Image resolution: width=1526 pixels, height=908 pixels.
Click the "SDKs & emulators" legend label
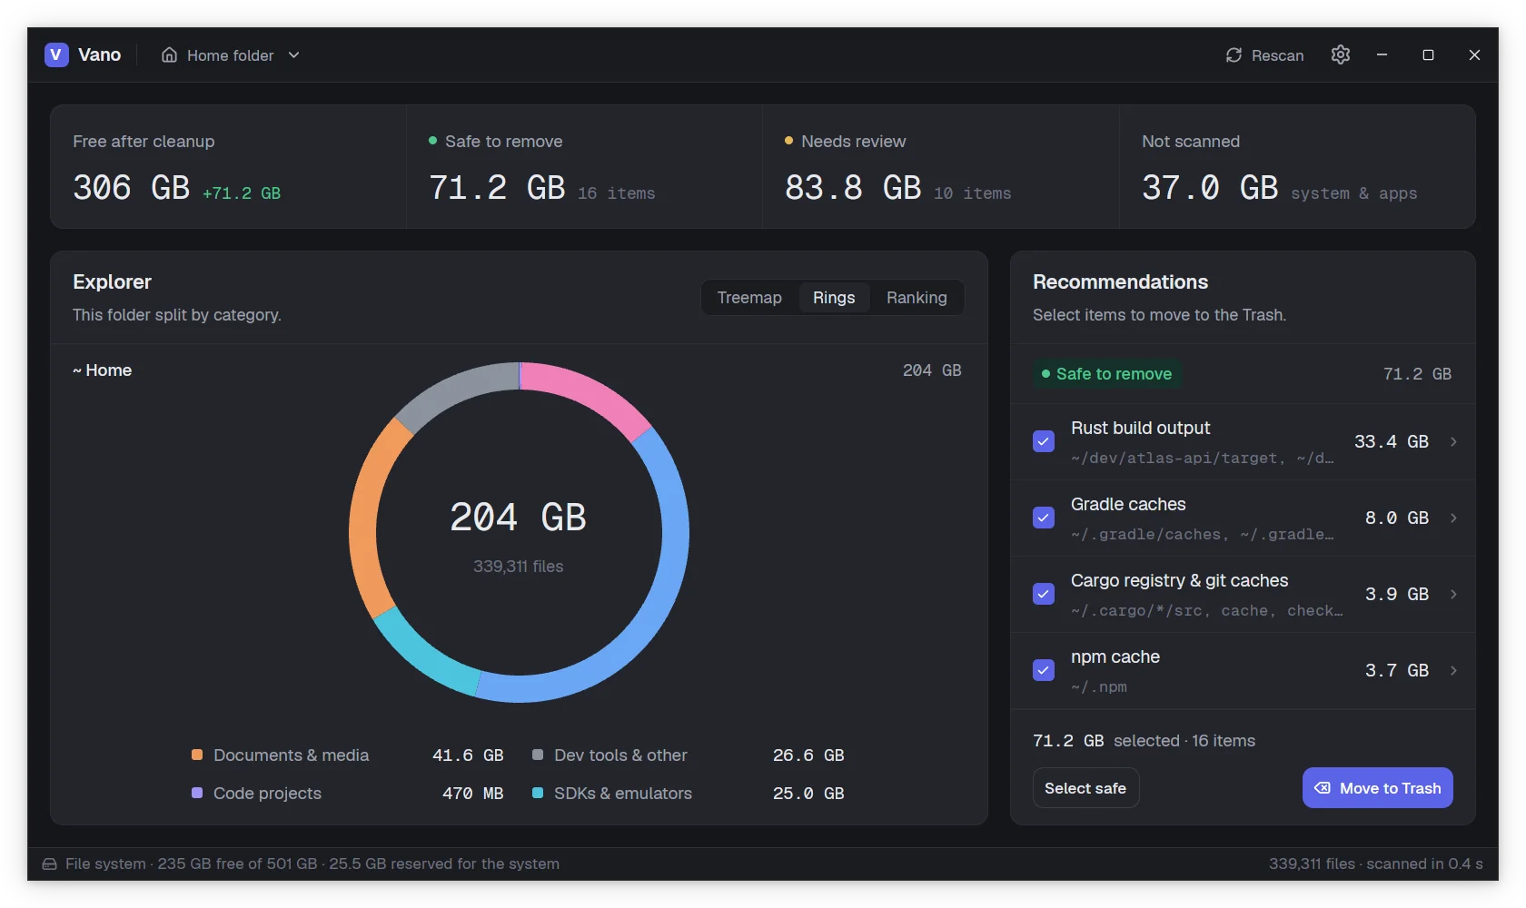coord(623,794)
